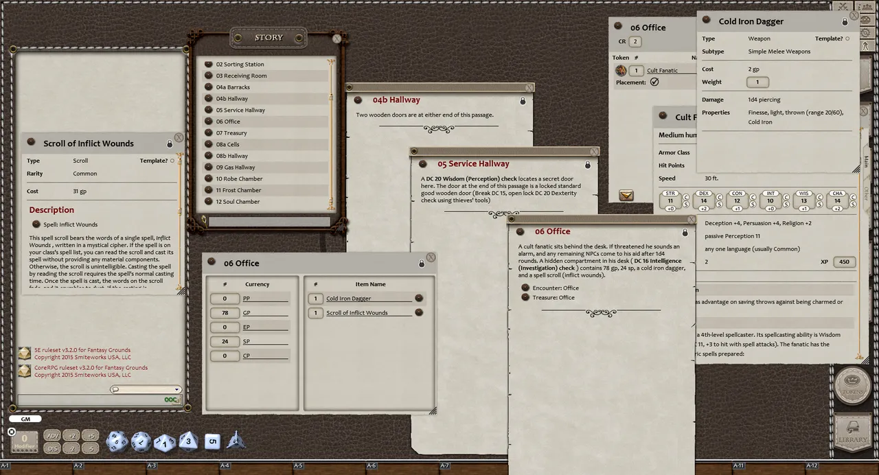Viewport: 879px width, 475px height.
Task: Toggle the +2 modifier button
Action: click(x=71, y=436)
